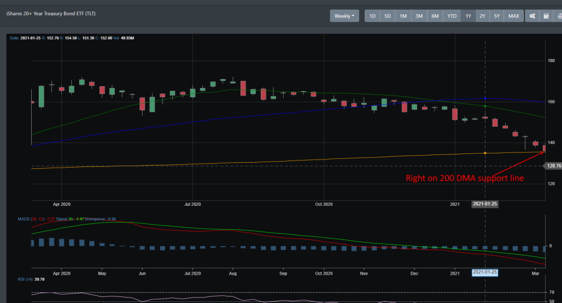Click the 140 price axis label
The height and width of the screenshot is (303, 562).
(551, 142)
